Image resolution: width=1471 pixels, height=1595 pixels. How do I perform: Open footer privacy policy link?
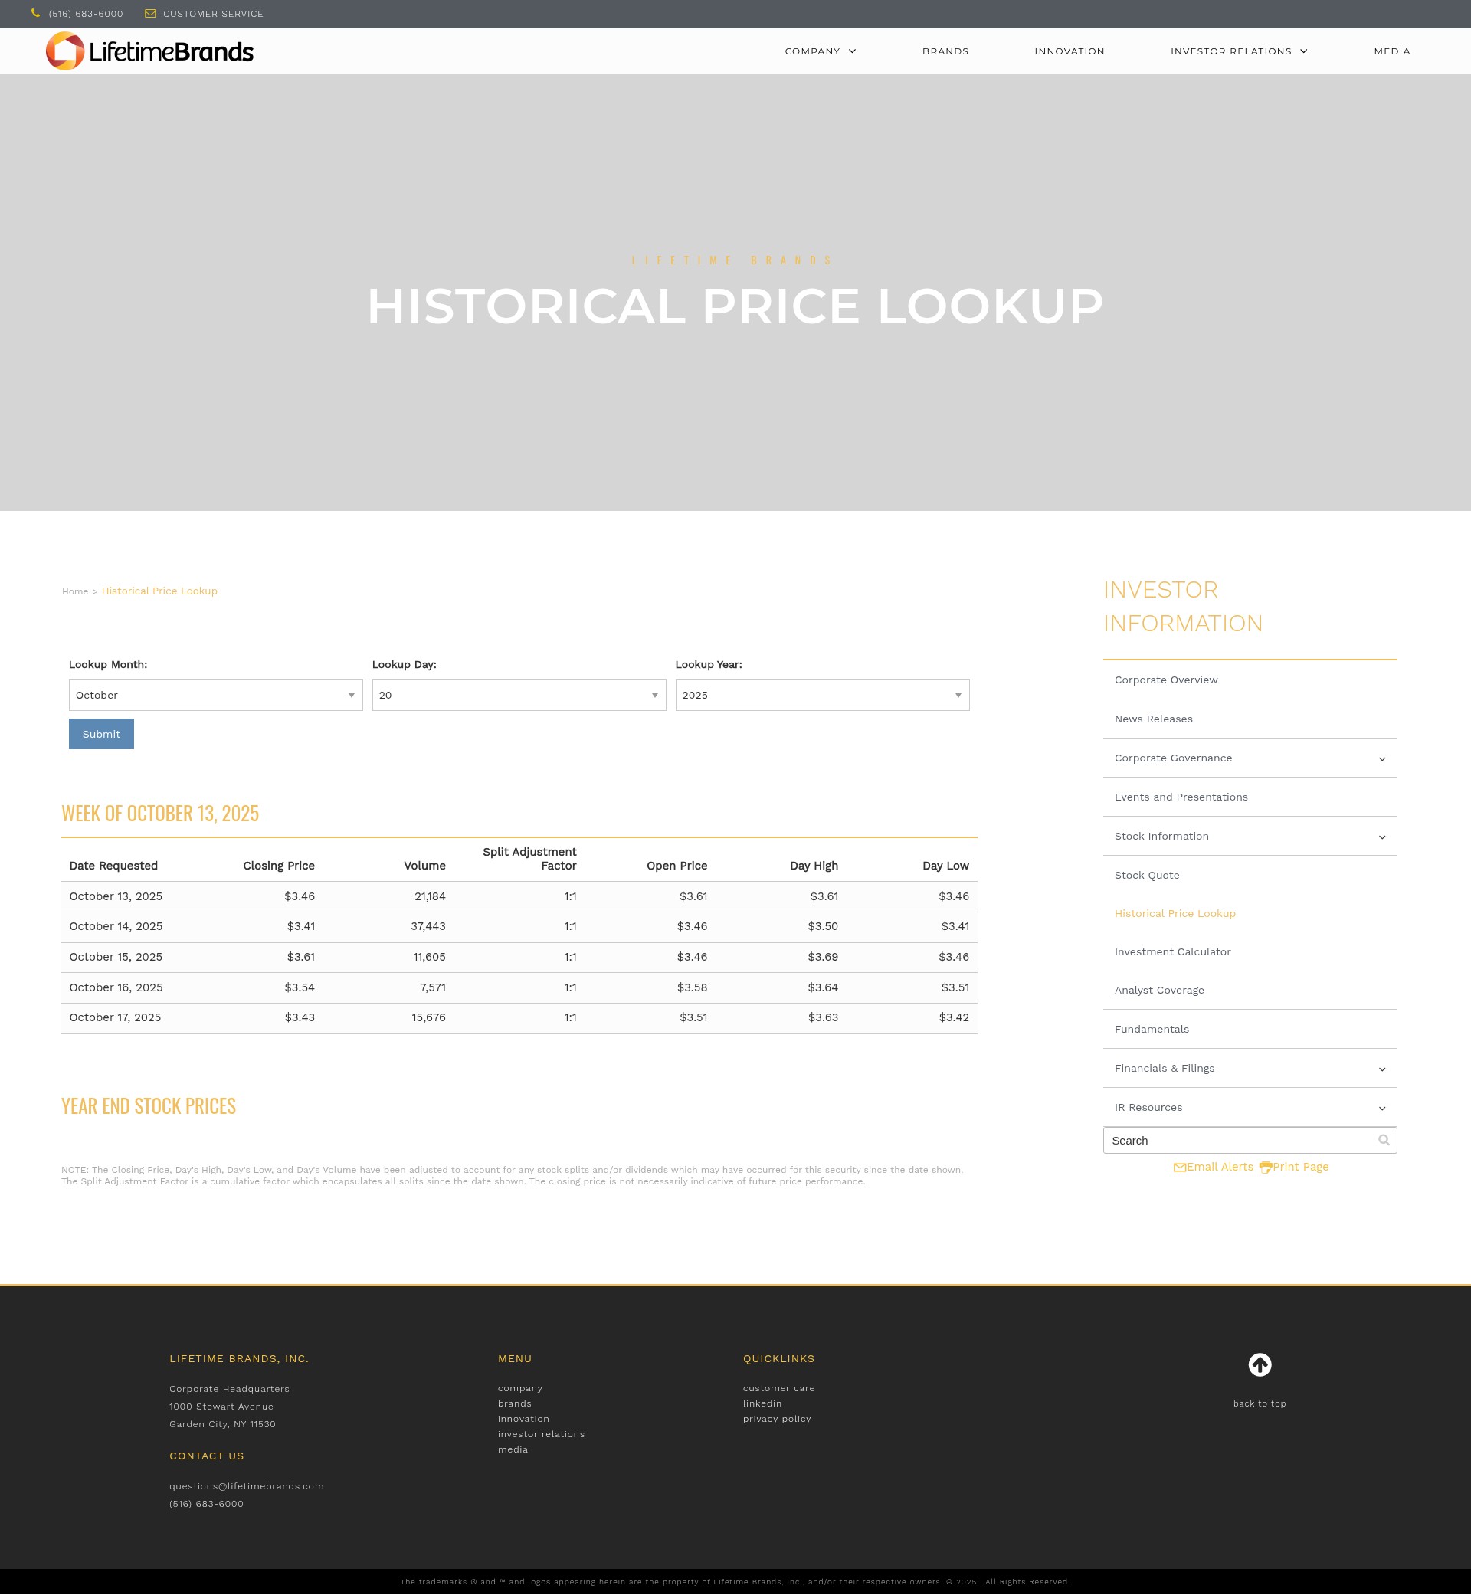pos(776,1419)
